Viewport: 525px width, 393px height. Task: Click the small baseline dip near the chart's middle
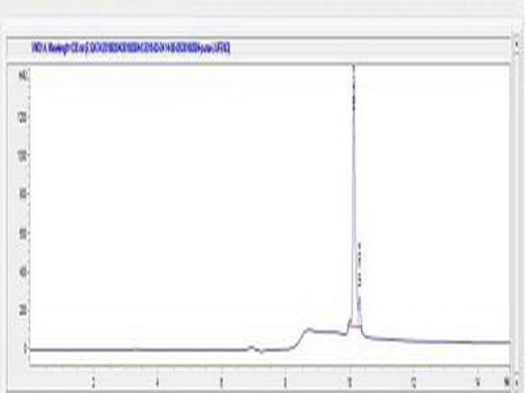tap(261, 351)
